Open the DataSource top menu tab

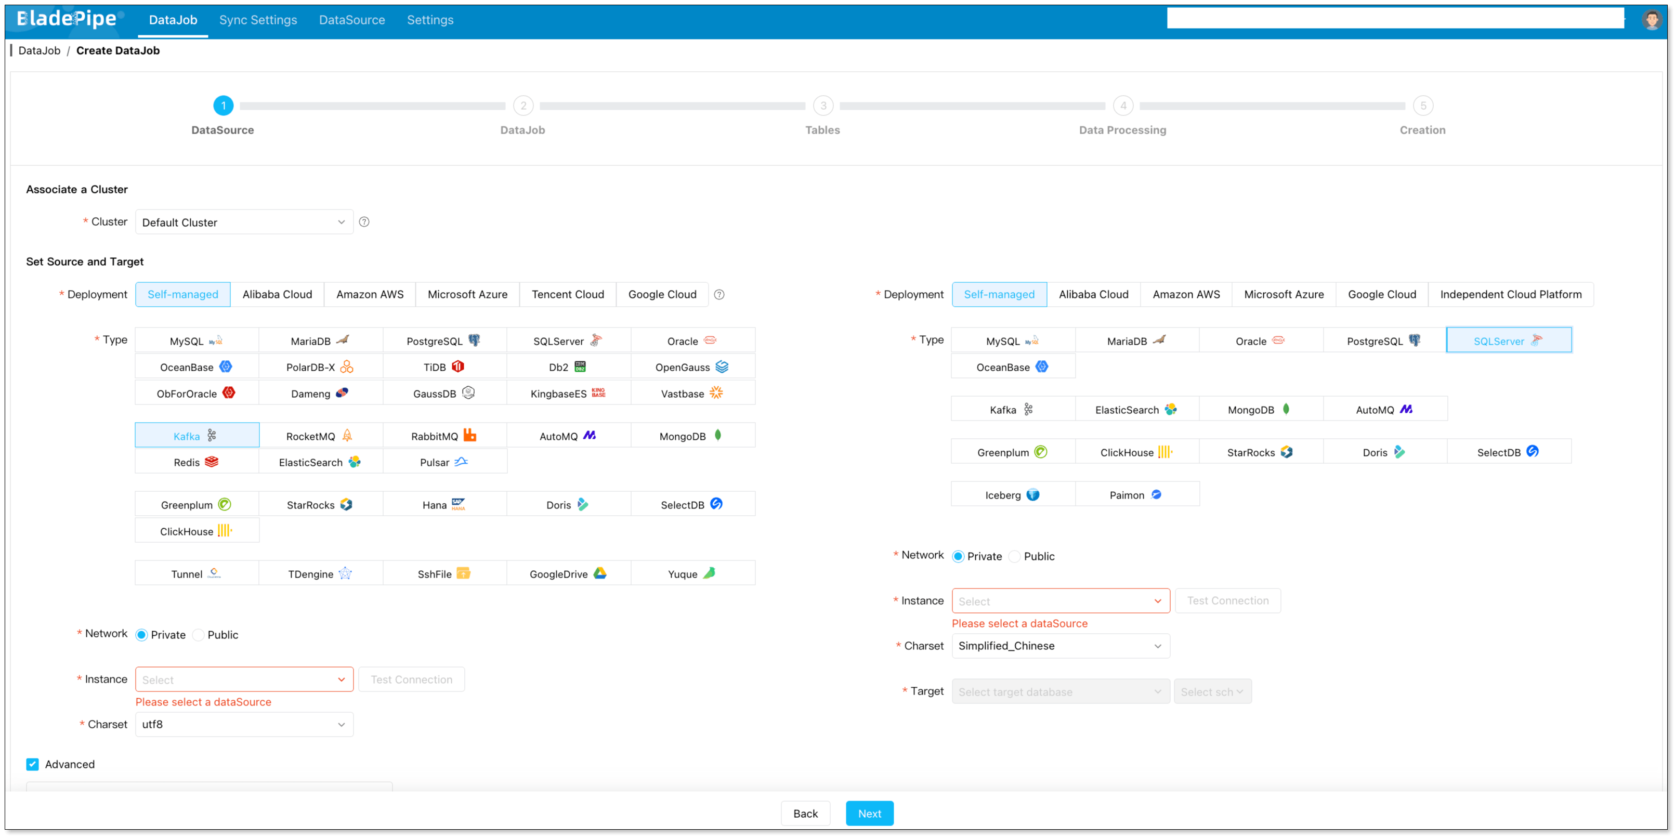click(352, 20)
